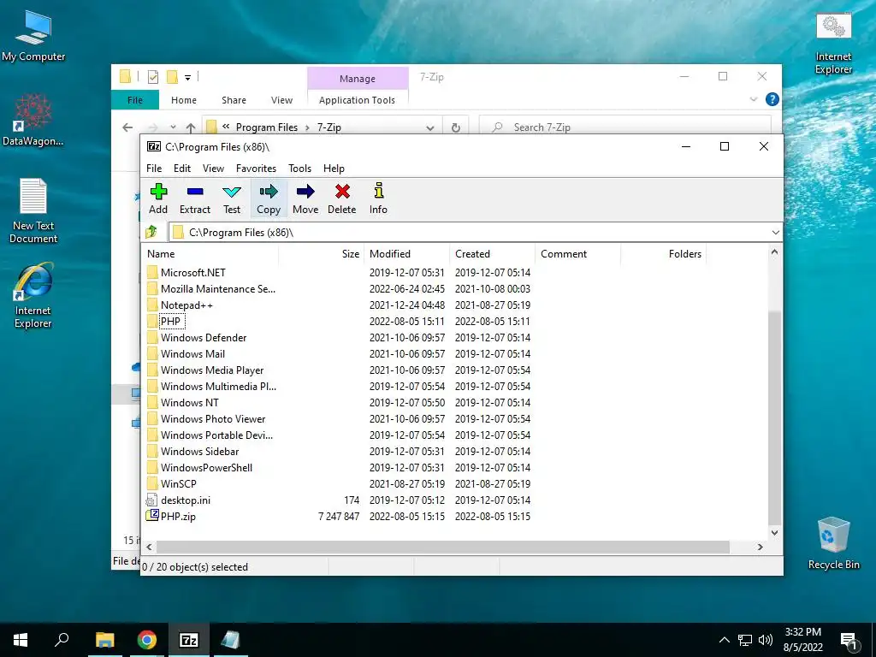The width and height of the screenshot is (876, 657).
Task: Sort by the Size column header
Action: click(x=322, y=253)
